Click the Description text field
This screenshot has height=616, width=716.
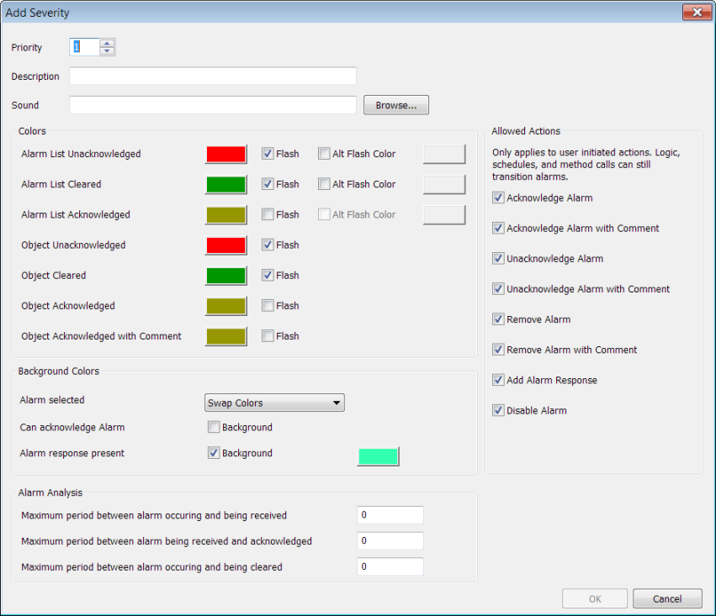click(213, 76)
